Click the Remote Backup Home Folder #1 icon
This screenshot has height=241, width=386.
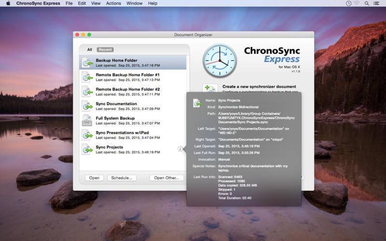pyautogui.click(x=87, y=77)
